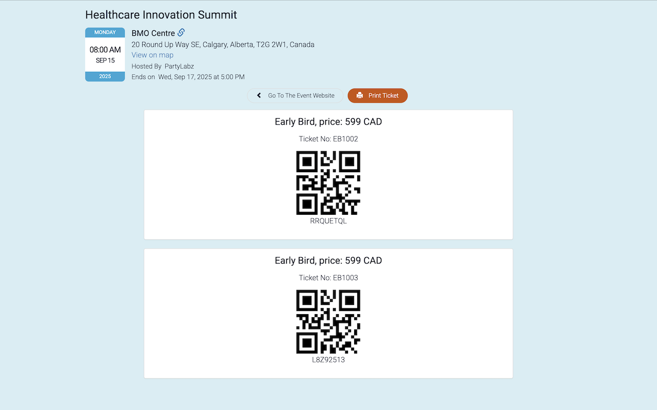Click the BMO Centre venue name
The image size is (657, 410).
coord(153,33)
